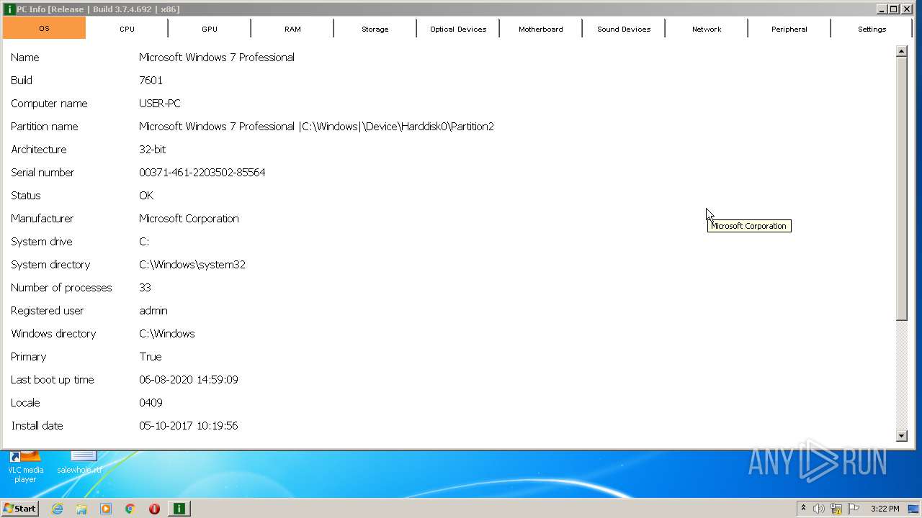Click the Build value '7601'

[151, 81]
